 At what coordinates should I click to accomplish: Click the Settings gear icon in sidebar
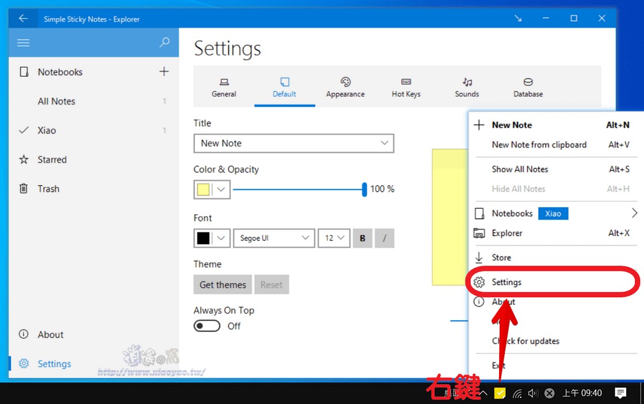[x=24, y=363]
